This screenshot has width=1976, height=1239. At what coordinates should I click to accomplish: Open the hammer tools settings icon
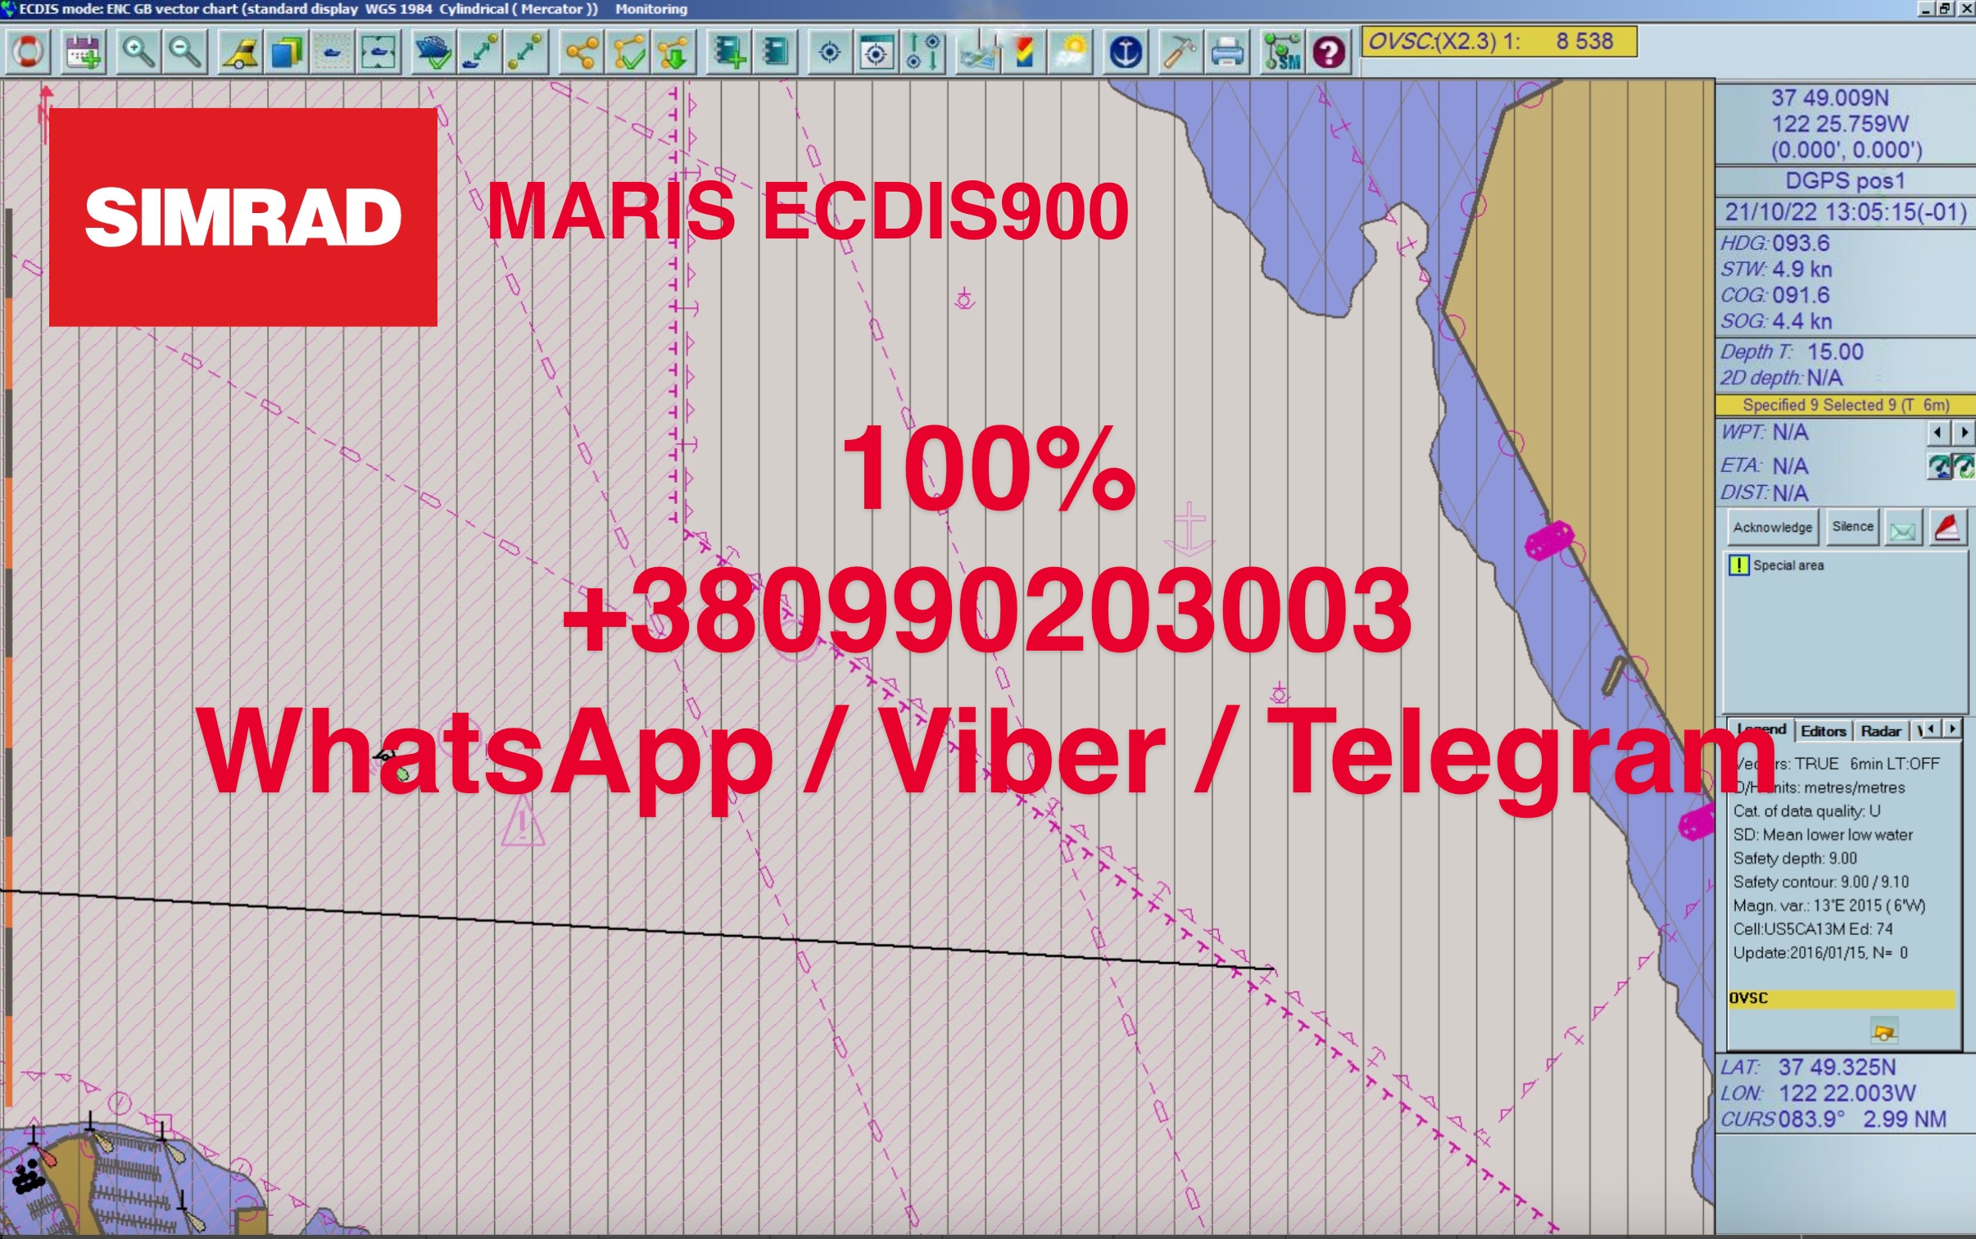tap(1180, 52)
